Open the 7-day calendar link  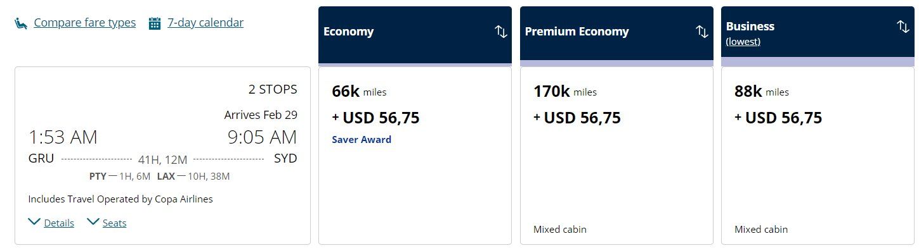205,23
